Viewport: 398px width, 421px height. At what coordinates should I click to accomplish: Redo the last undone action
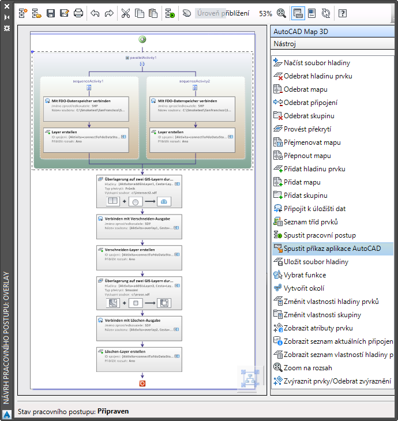point(109,13)
